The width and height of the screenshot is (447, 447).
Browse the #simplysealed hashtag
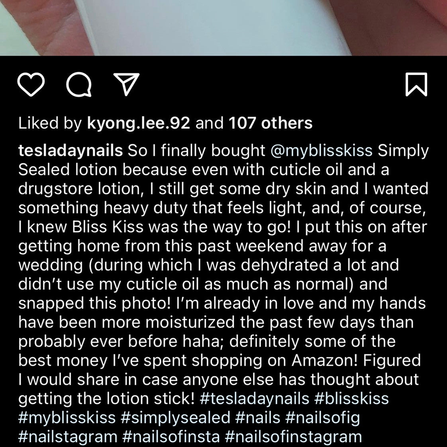click(175, 418)
